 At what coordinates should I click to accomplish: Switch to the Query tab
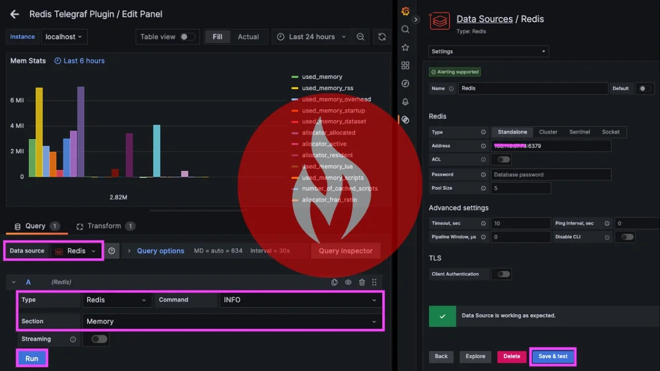coord(36,226)
